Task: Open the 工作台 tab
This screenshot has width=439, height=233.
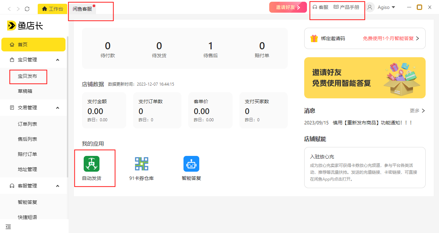Action: tap(52, 9)
